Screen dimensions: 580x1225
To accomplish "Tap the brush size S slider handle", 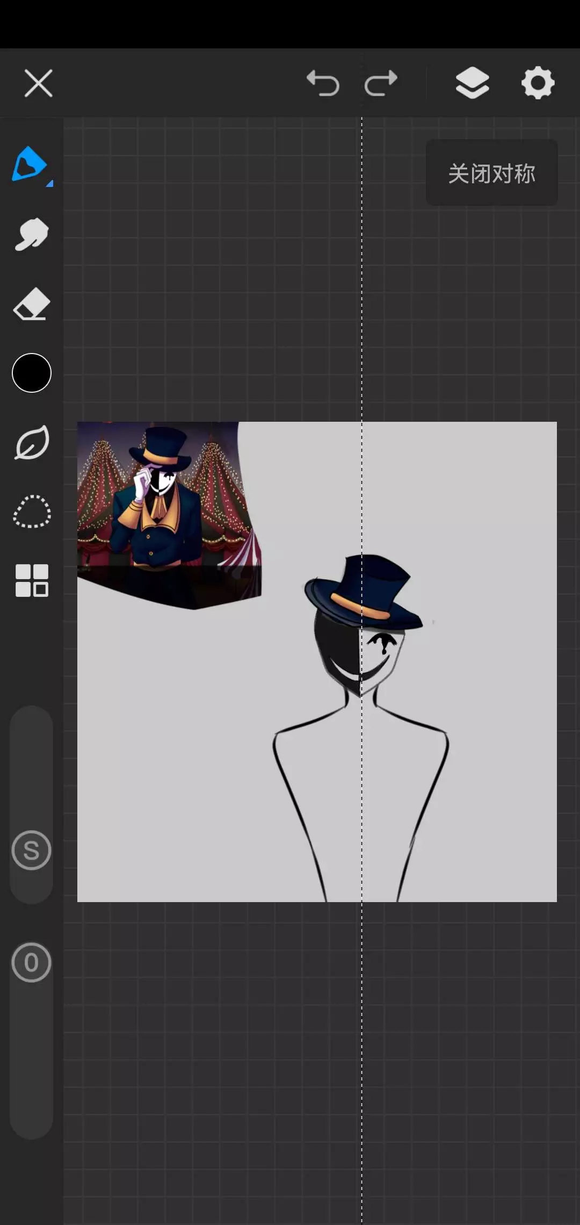I will click(x=32, y=850).
